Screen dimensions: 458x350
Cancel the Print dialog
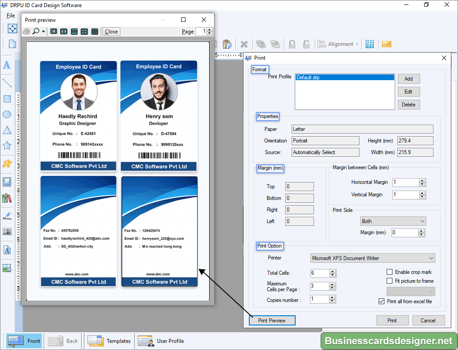coord(428,320)
